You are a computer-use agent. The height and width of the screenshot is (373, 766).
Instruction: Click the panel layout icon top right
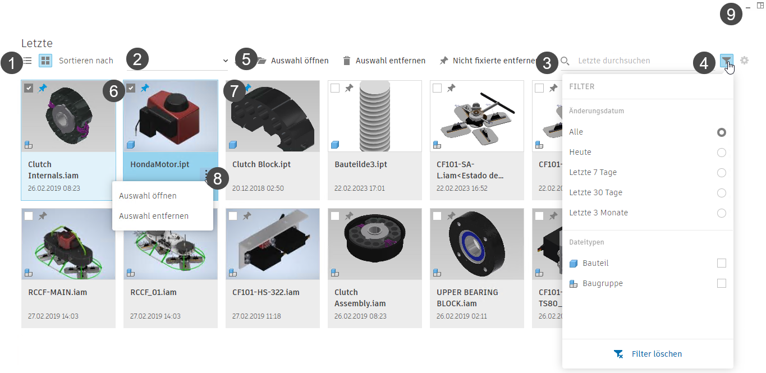pyautogui.click(x=760, y=6)
